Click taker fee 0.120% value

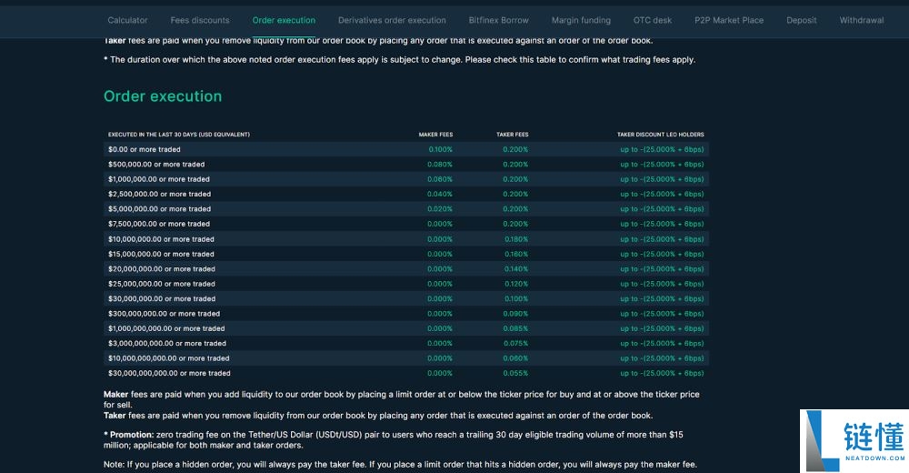(516, 284)
